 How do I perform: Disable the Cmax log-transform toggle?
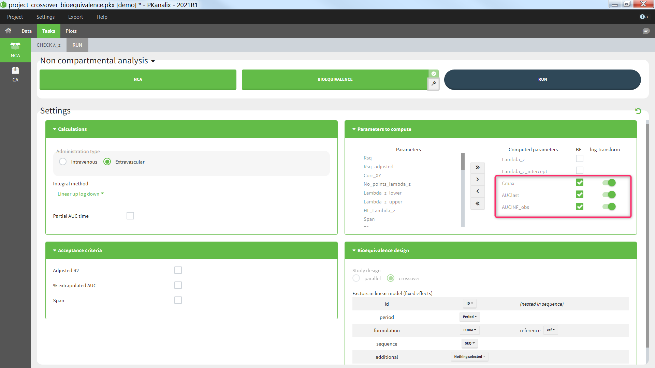(609, 183)
